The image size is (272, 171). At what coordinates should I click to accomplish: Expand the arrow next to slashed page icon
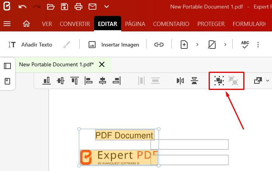tap(225, 45)
